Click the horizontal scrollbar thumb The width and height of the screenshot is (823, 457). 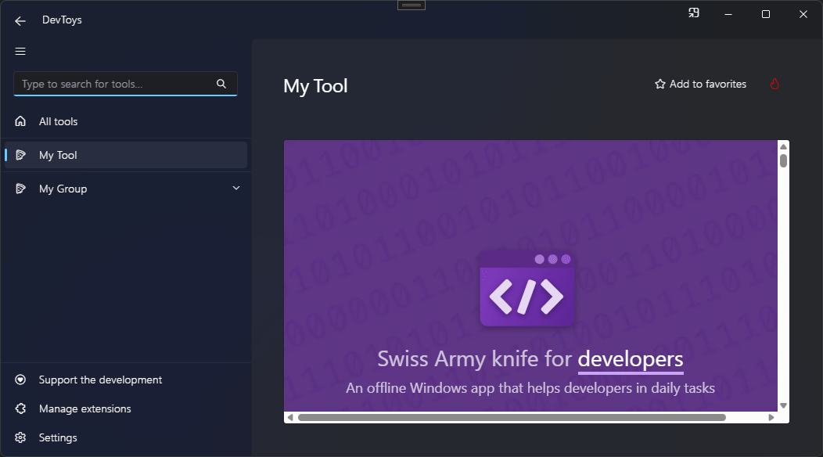pos(512,418)
